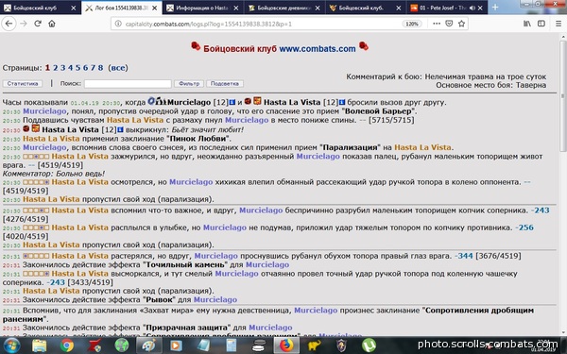Focus the 'Поиск' search field
Screen dimensions: 567x354
128,84
